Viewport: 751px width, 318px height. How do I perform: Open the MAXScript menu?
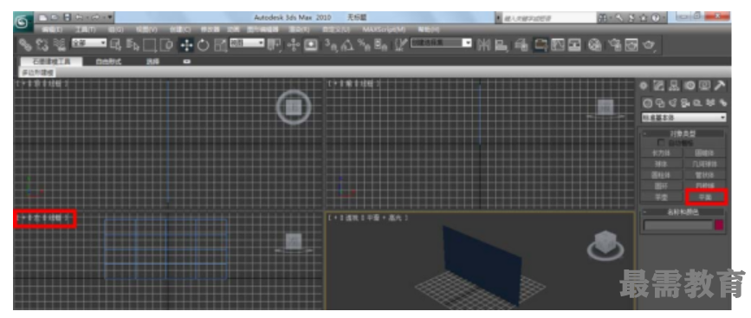(x=384, y=29)
